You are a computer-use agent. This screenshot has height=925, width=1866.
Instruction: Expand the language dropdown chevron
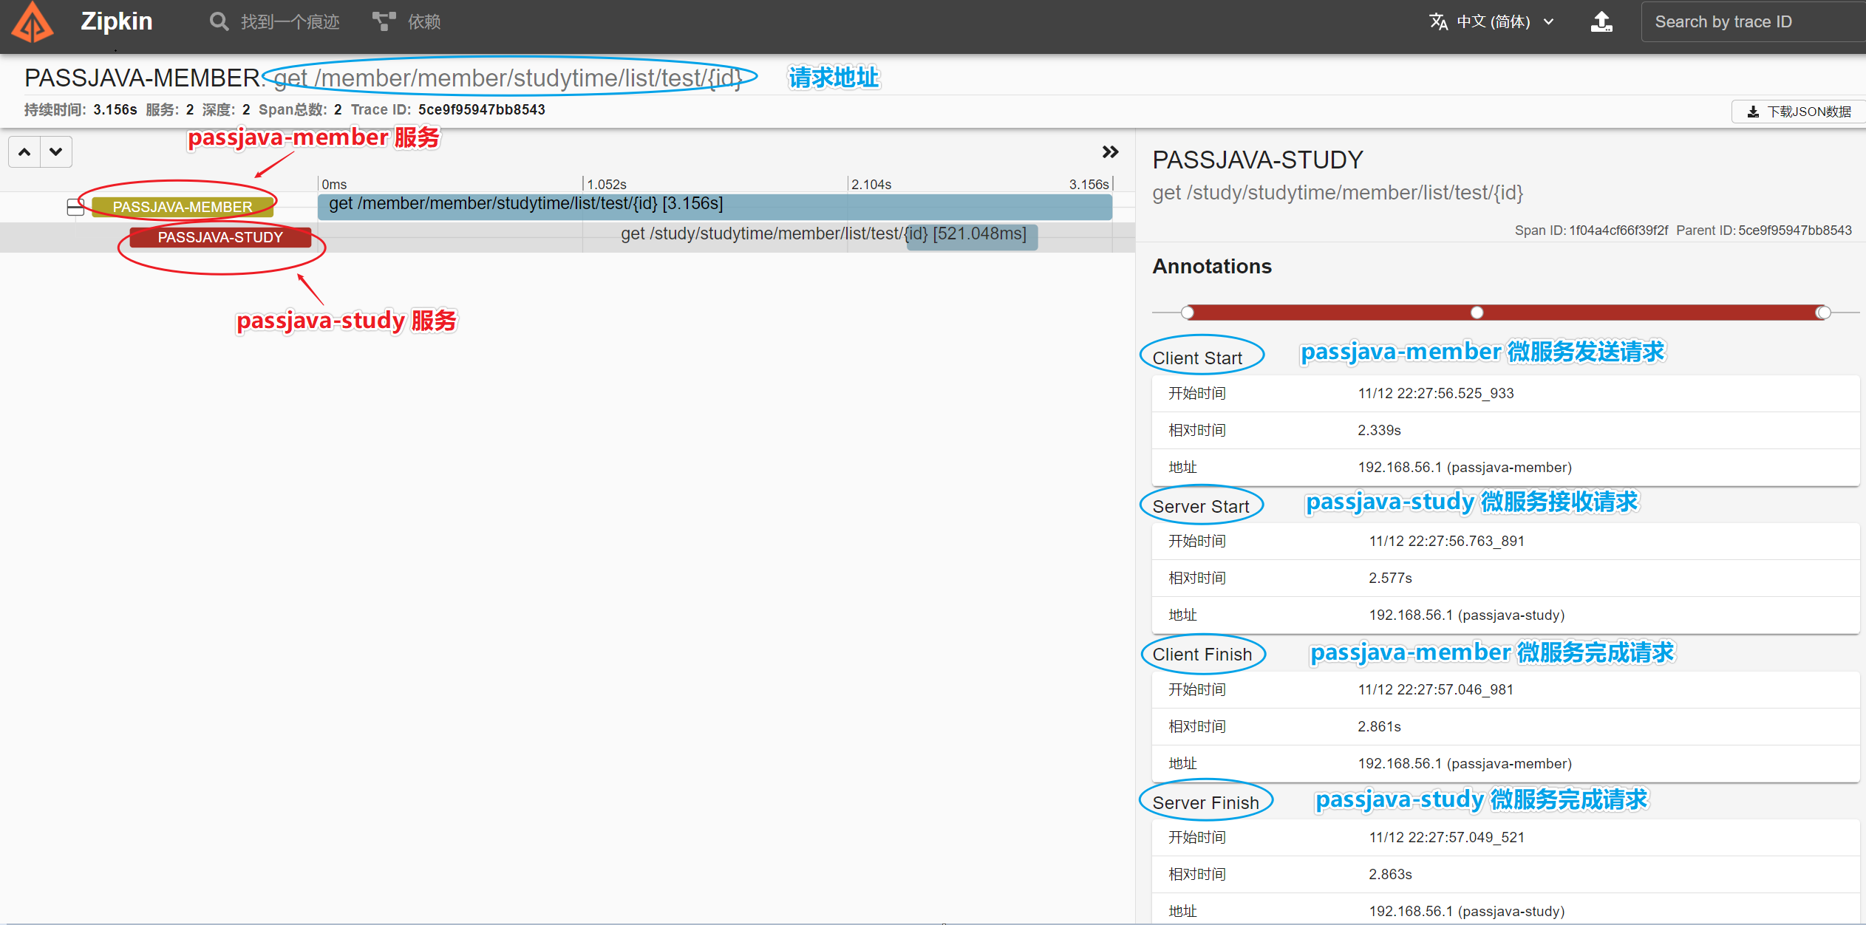point(1549,22)
